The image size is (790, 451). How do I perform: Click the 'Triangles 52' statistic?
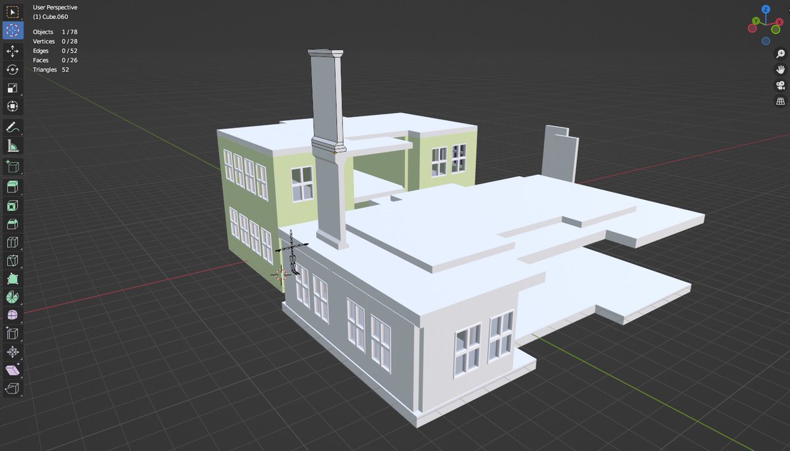[51, 69]
